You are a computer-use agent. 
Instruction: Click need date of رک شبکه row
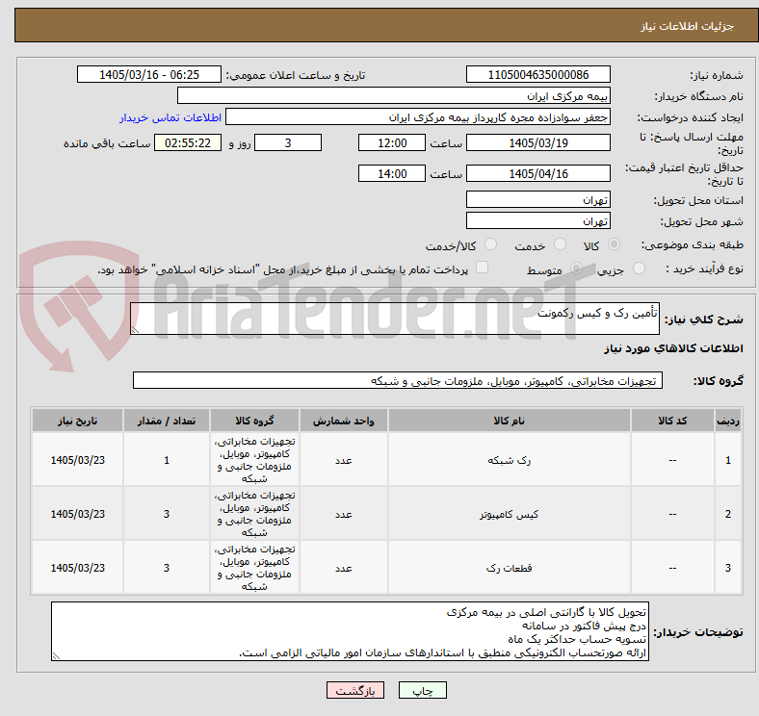[77, 460]
